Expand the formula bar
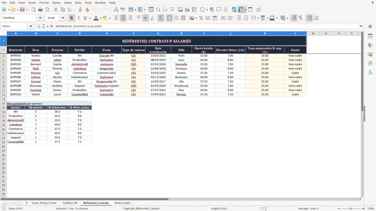Viewport: 376px width, 211px height. tap(361, 27)
